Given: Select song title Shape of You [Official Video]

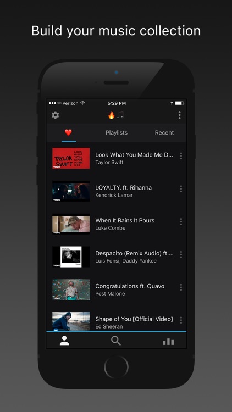Looking at the screenshot, I should click(134, 319).
